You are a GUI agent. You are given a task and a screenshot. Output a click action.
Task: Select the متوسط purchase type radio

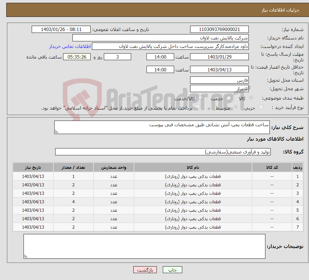click(x=236, y=107)
